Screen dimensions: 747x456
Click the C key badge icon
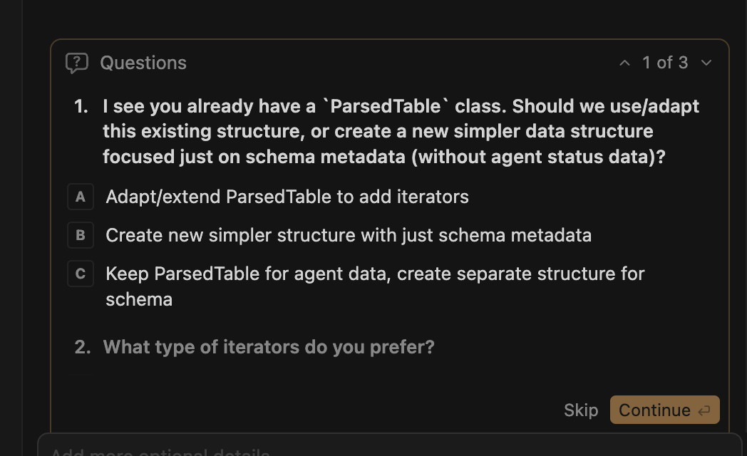pos(80,274)
